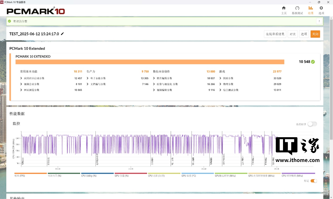
Task: Click the pencil icon to rename test
Action: click(x=62, y=34)
